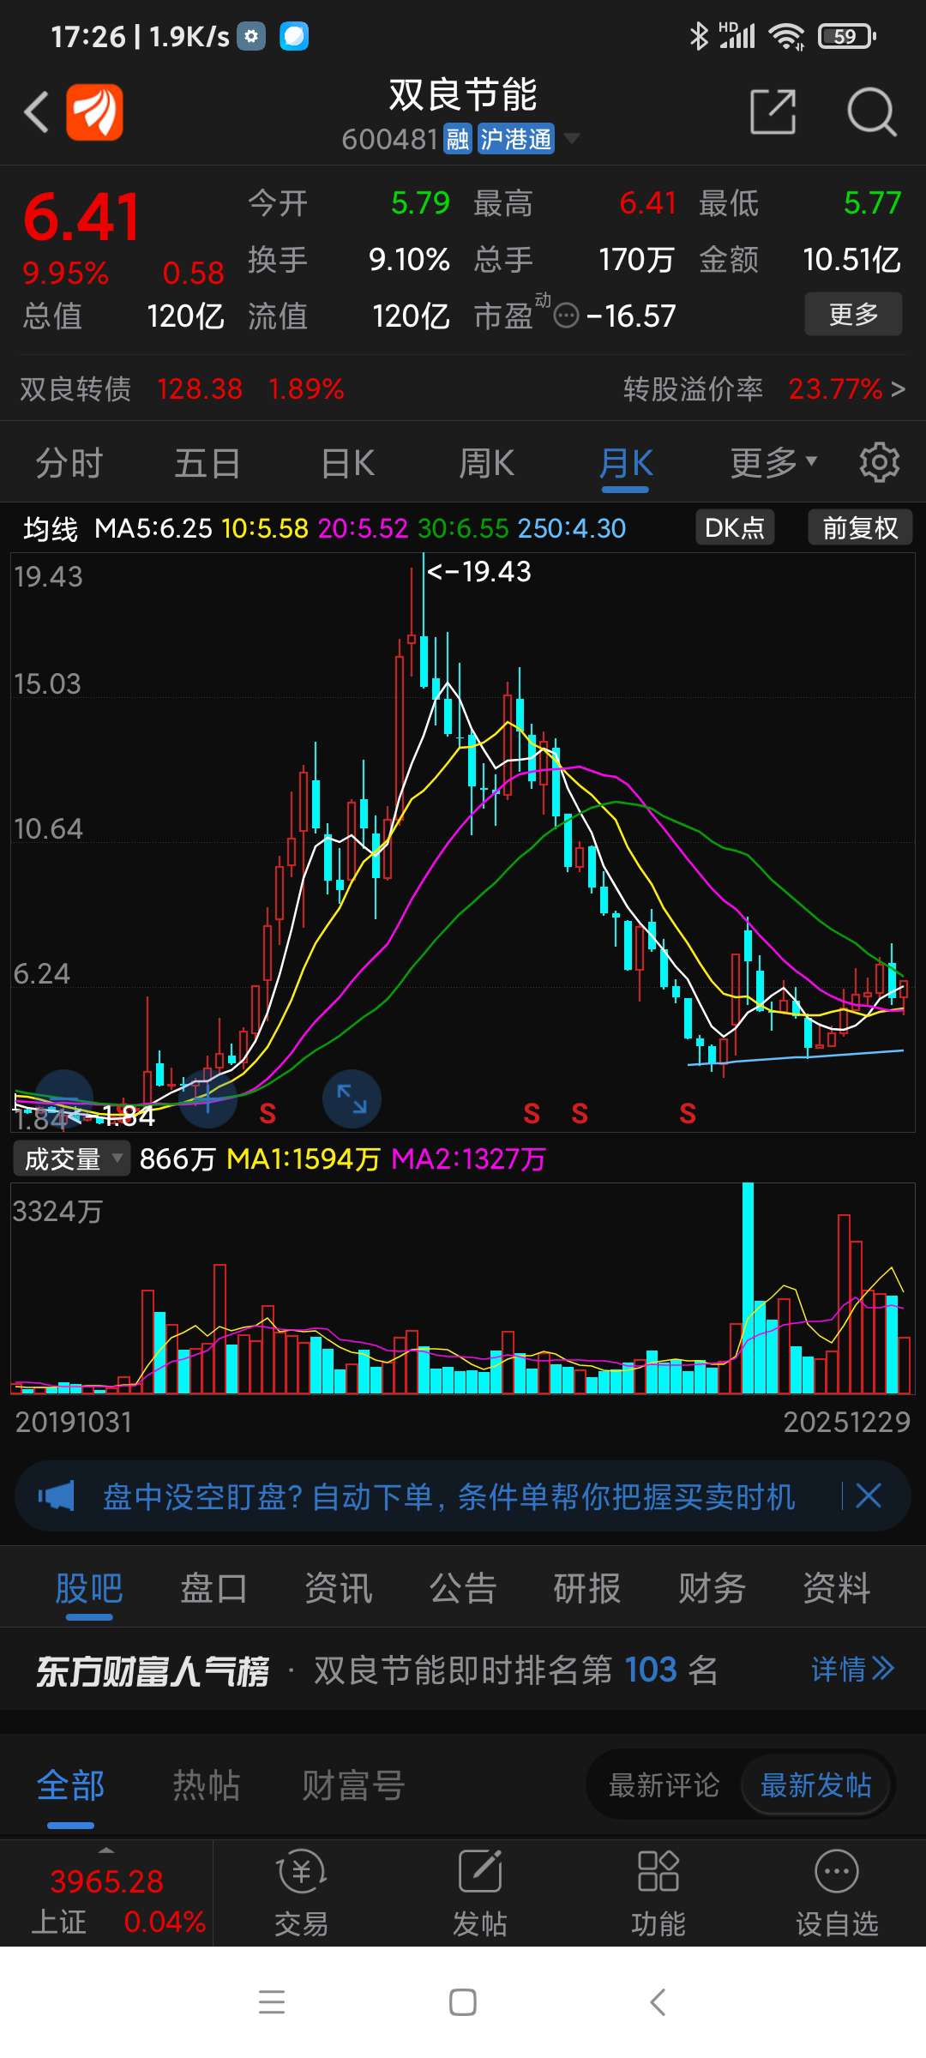
Task: Tap Android home button
Action: [463, 2002]
